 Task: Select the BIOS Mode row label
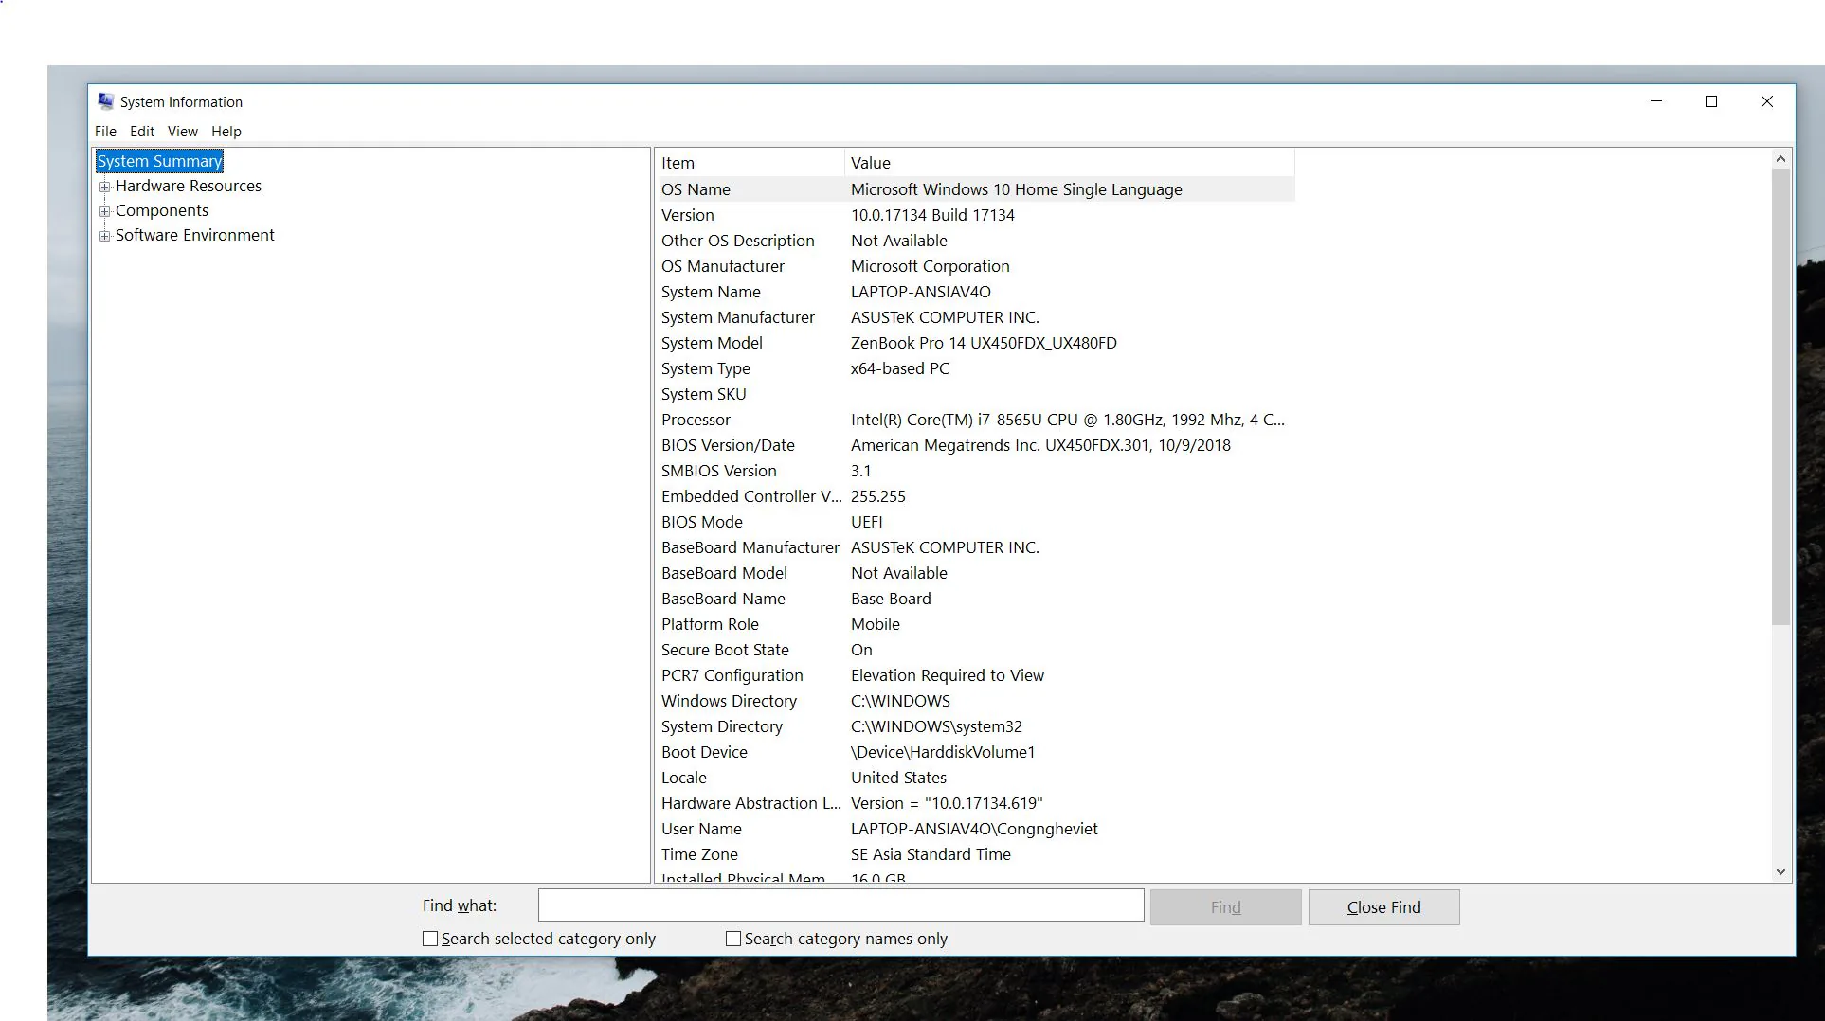[x=702, y=522]
